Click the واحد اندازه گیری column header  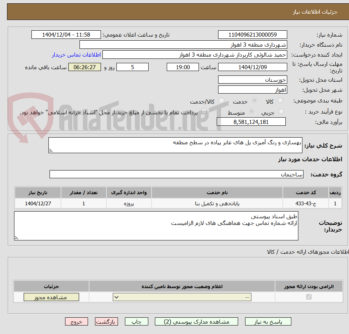129,193
